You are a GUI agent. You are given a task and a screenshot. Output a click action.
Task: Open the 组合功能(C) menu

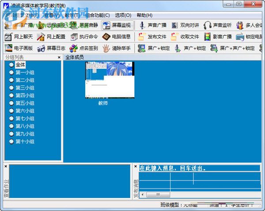tap(98, 15)
